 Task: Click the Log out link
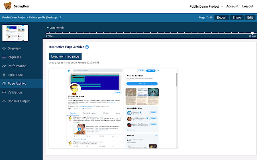[248, 6]
